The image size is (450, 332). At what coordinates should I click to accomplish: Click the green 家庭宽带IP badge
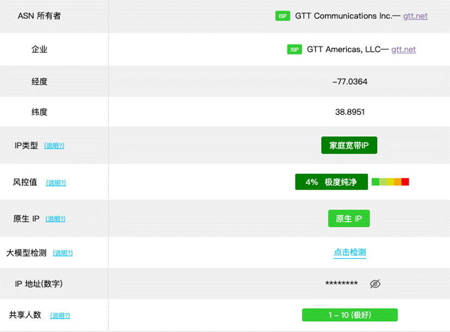[x=349, y=145]
